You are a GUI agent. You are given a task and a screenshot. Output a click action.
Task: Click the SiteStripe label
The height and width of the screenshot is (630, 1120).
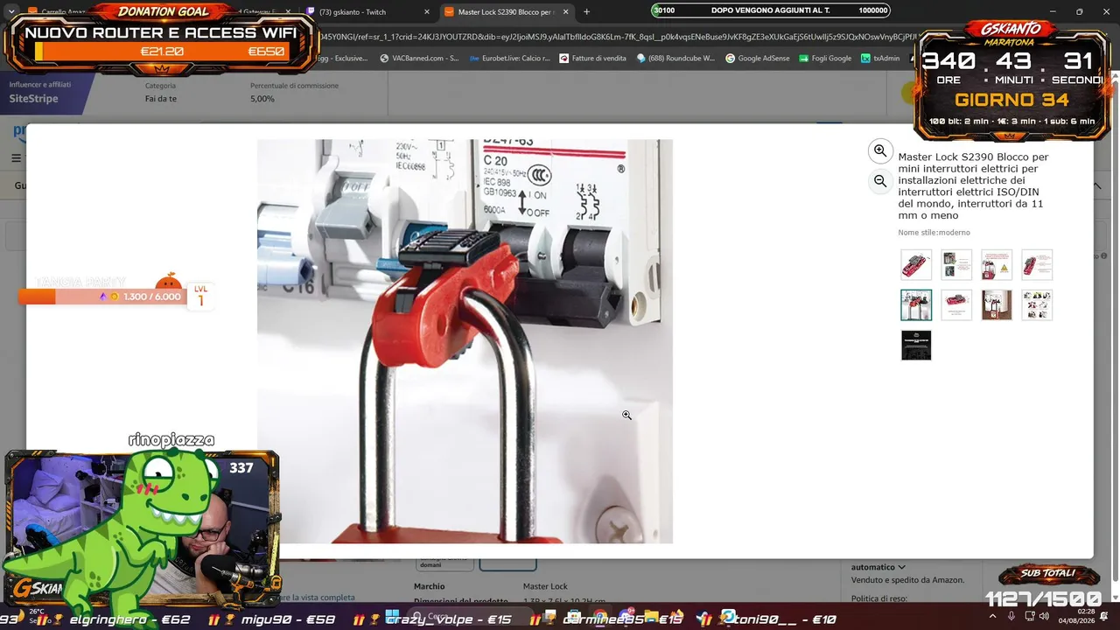point(33,99)
